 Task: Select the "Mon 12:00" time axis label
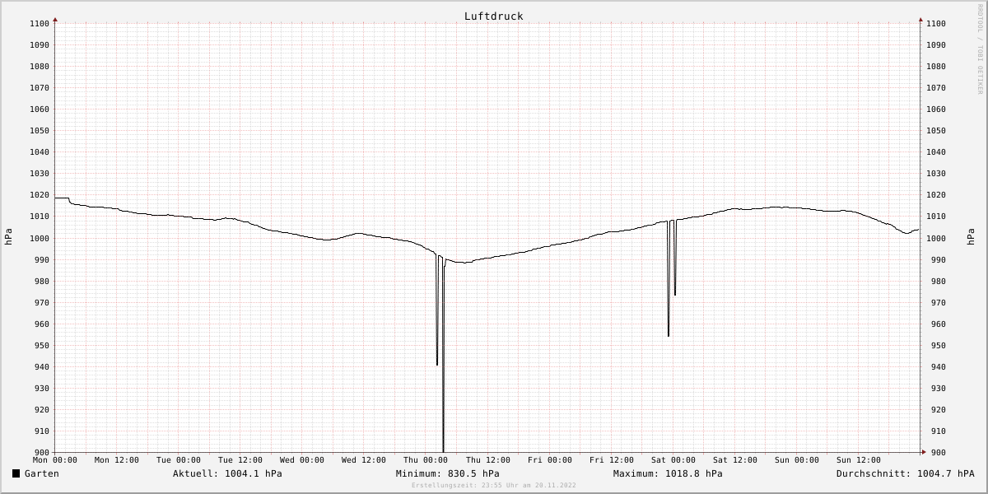(117, 460)
